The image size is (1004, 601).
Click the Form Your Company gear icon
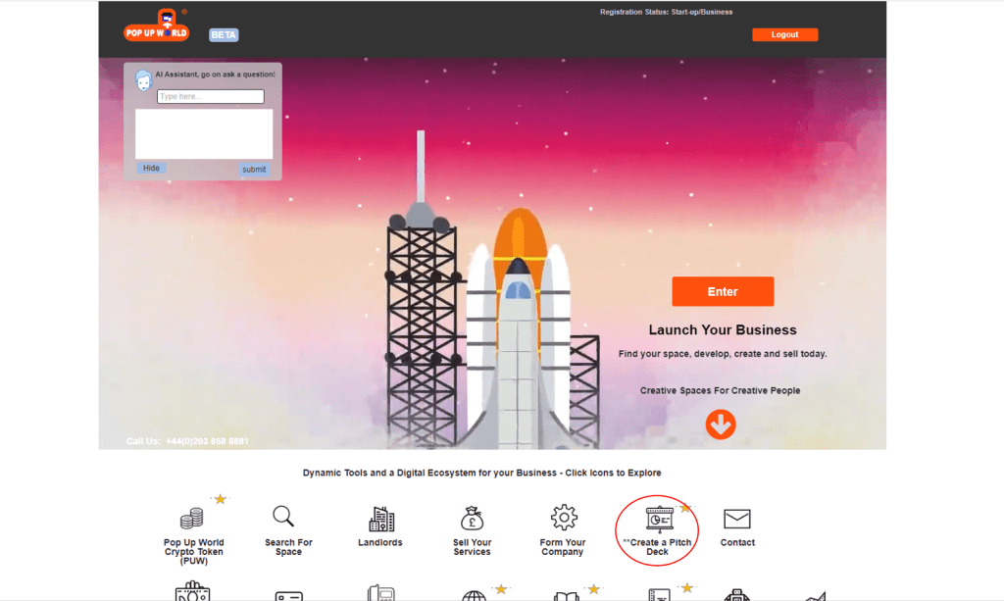pyautogui.click(x=563, y=518)
